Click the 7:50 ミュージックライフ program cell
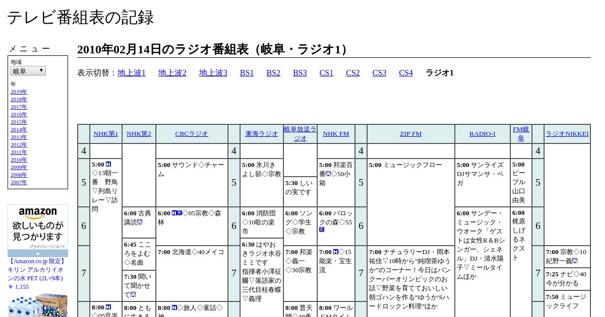Viewport: 605px width, 317px height. [567, 304]
